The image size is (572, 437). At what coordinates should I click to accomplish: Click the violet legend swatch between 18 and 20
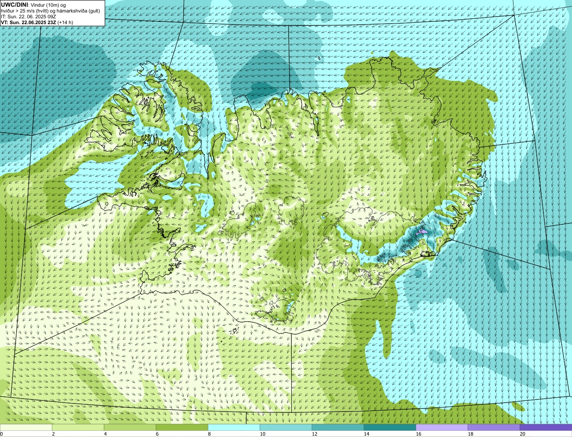click(494, 427)
